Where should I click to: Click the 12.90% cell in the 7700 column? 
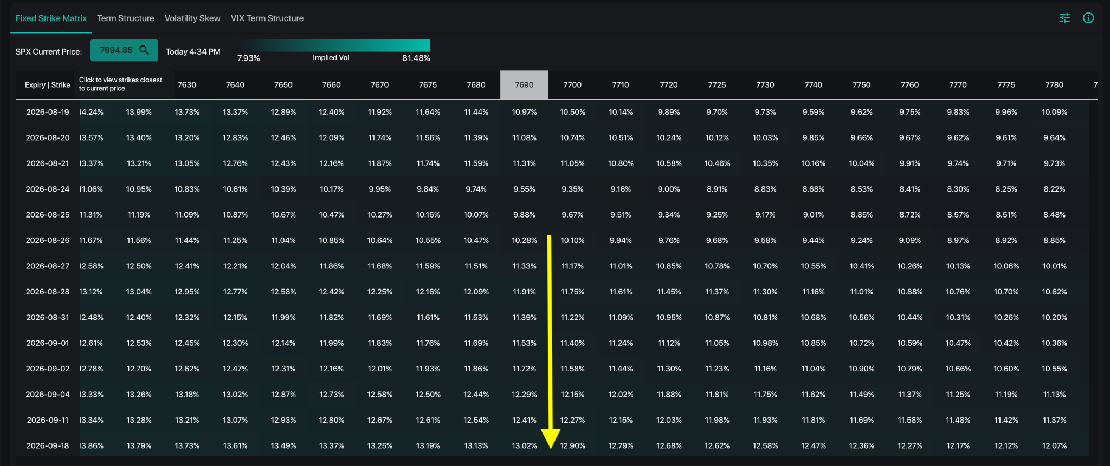pos(572,445)
